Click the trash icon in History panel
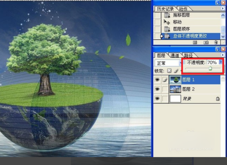The height and width of the screenshot is (165, 227). coord(216,42)
